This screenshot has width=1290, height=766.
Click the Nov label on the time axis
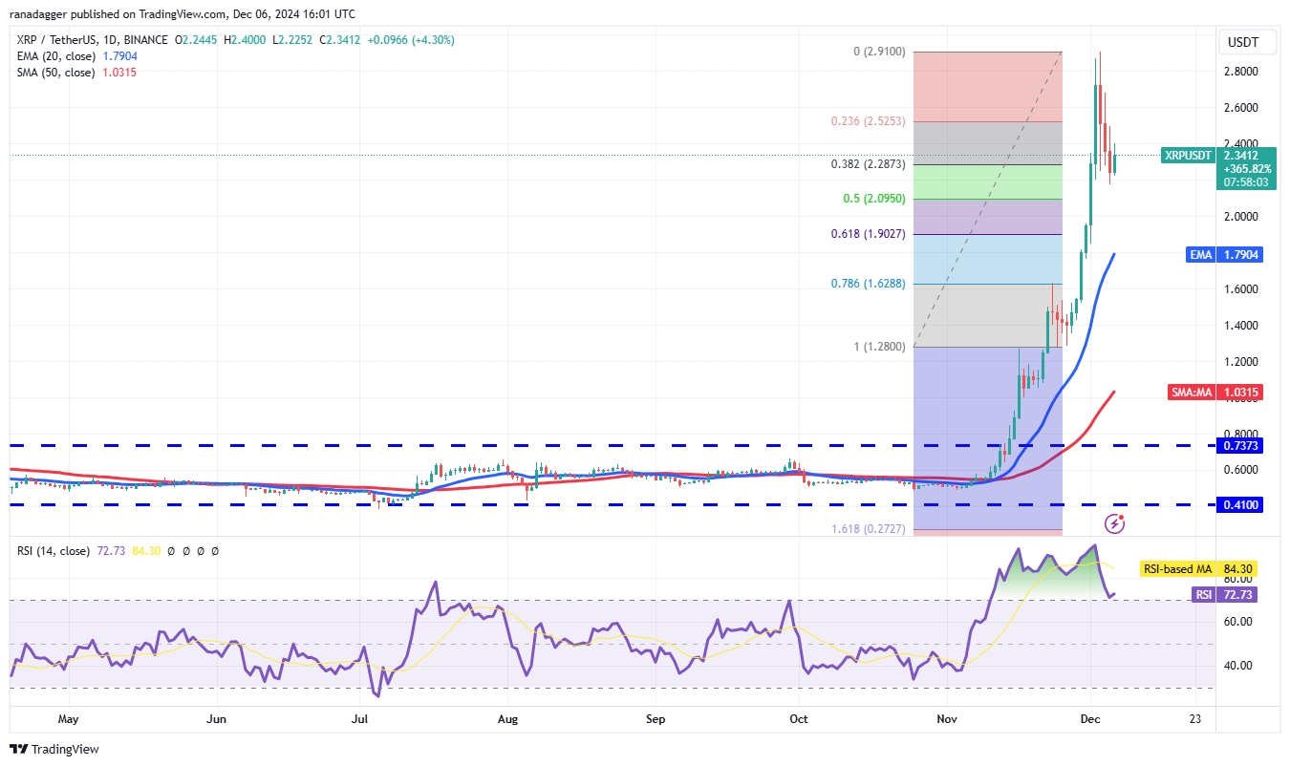pos(947,717)
